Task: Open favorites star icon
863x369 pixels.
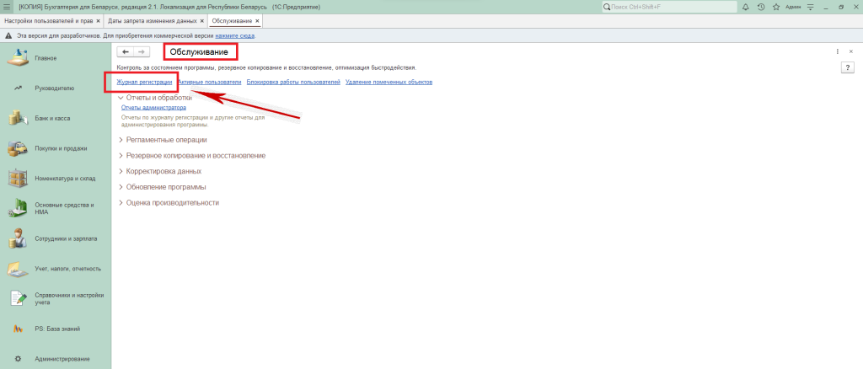Action: (775, 7)
